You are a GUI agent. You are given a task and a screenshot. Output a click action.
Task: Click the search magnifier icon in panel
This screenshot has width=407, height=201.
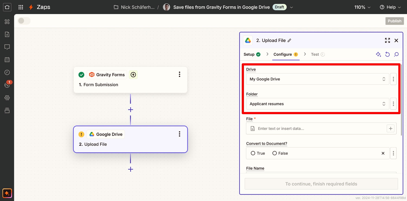396,54
